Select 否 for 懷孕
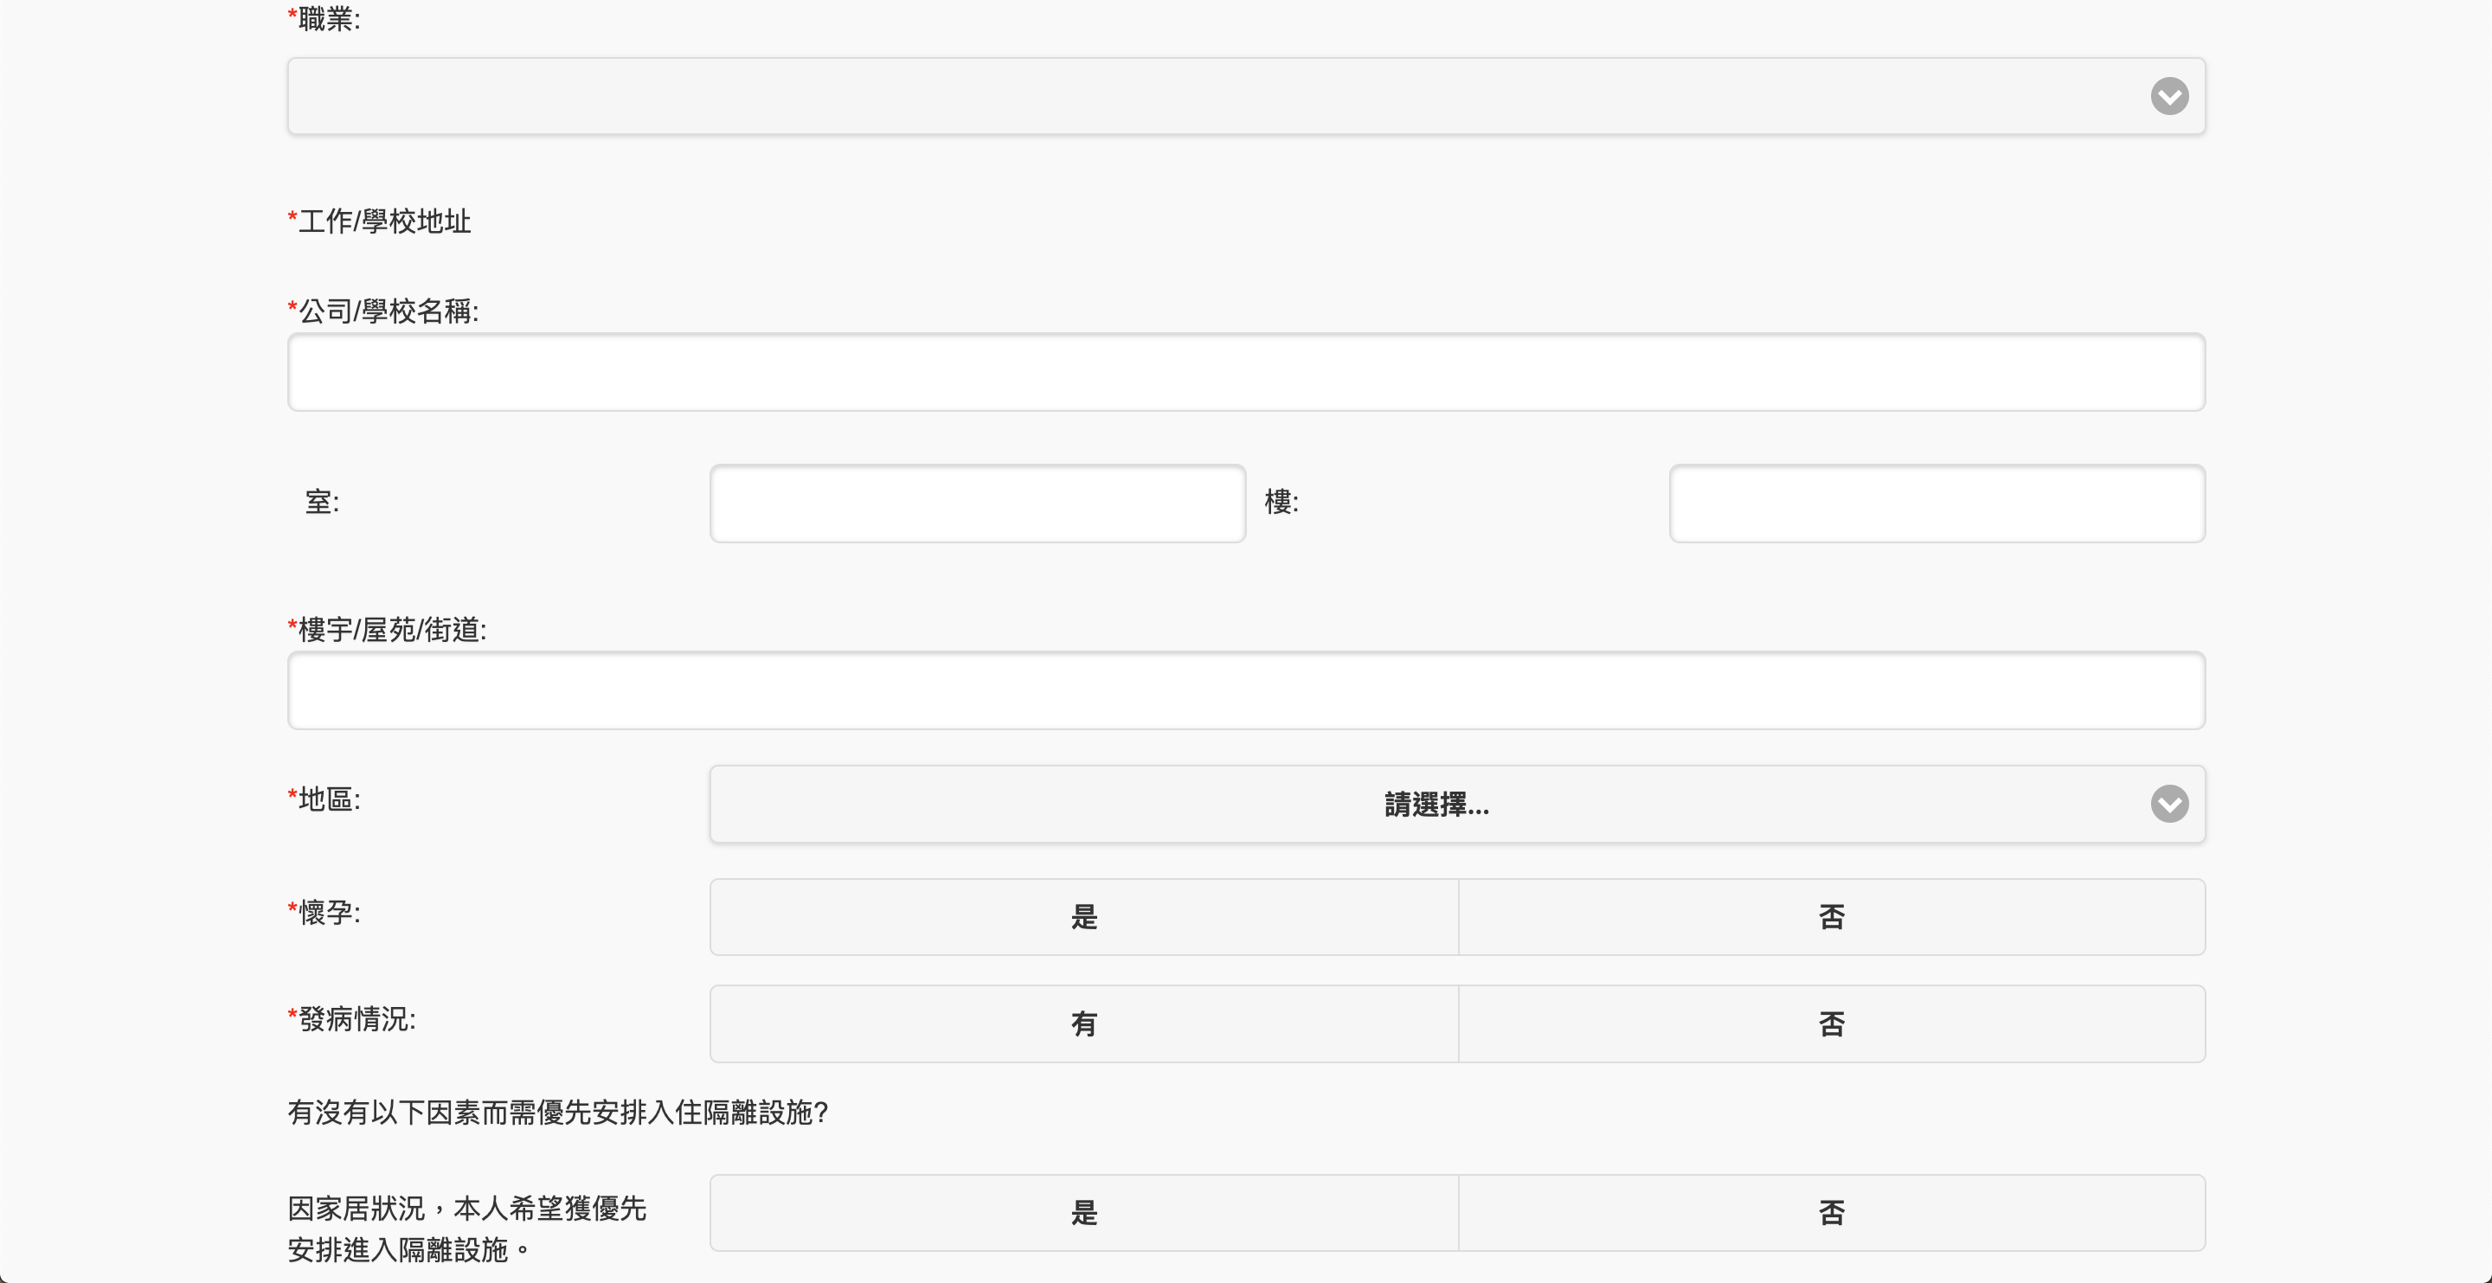 pos(1831,916)
